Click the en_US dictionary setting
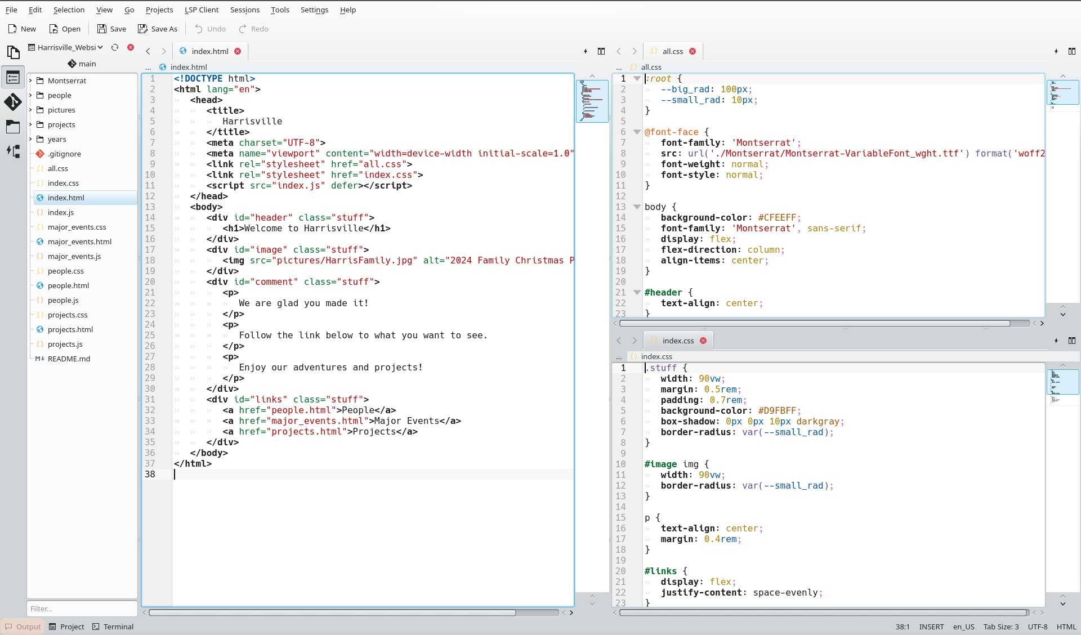 click(x=963, y=627)
